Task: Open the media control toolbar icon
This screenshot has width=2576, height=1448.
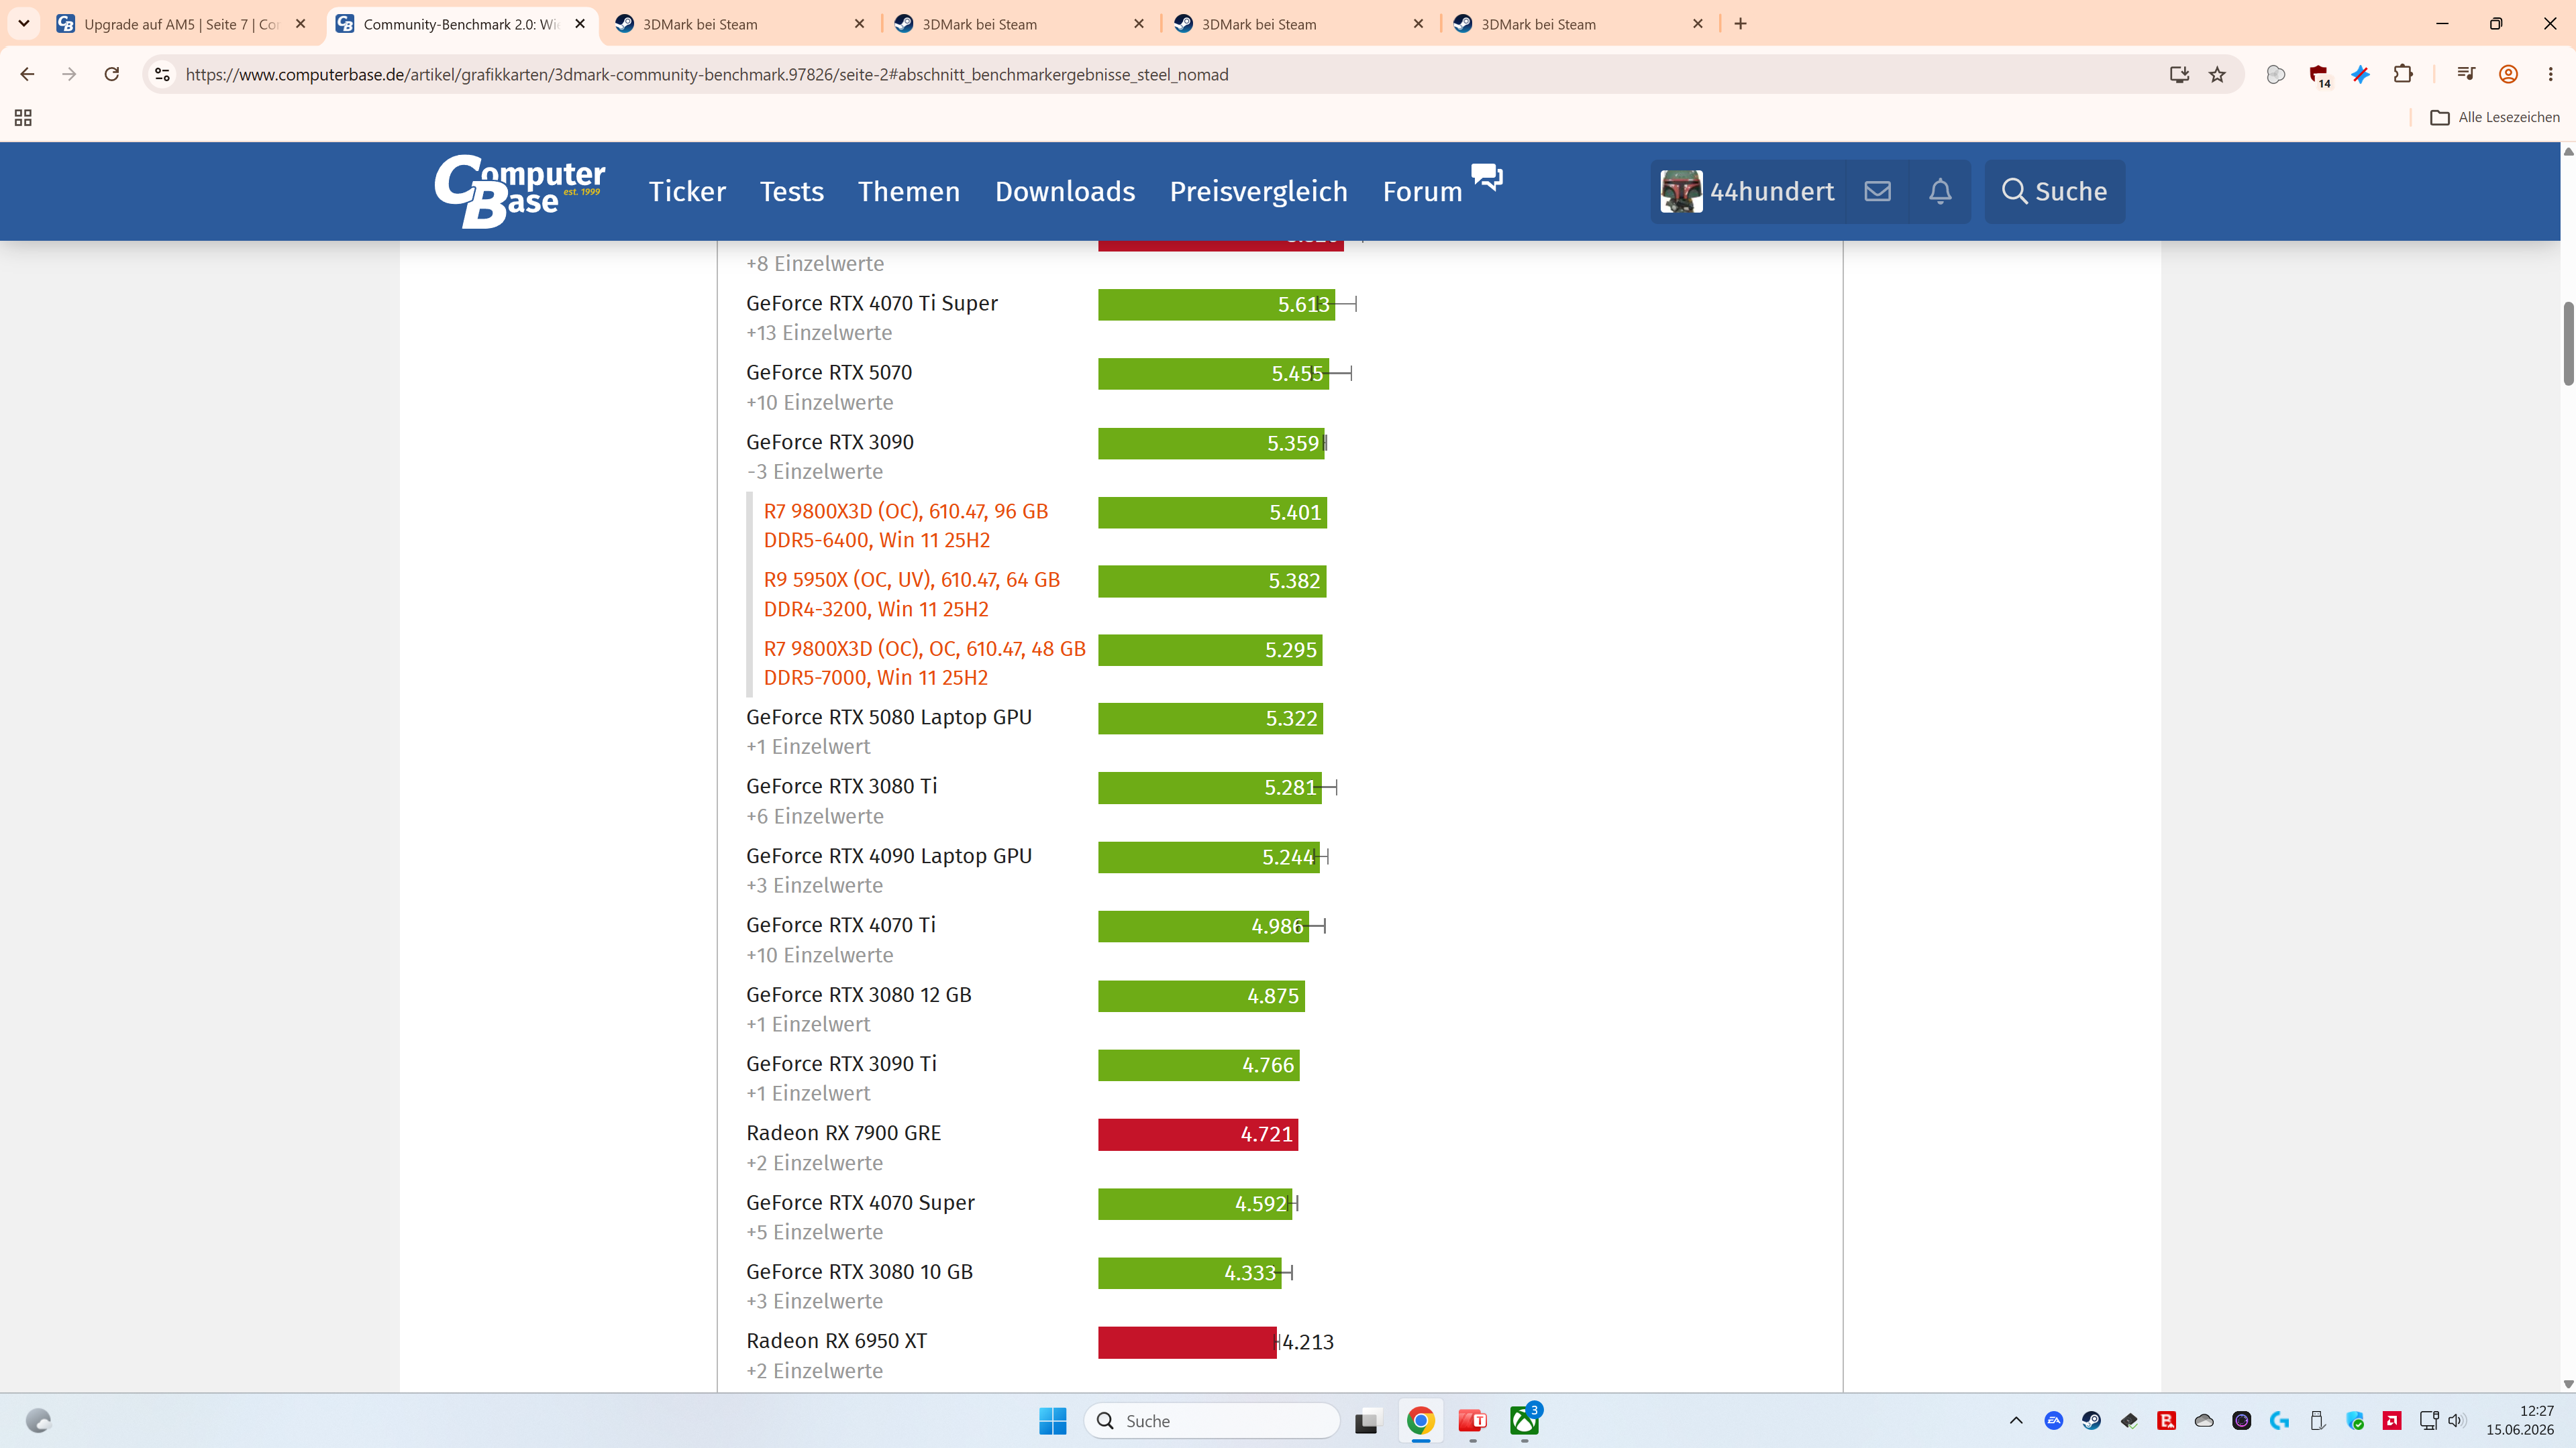Action: point(2465,74)
